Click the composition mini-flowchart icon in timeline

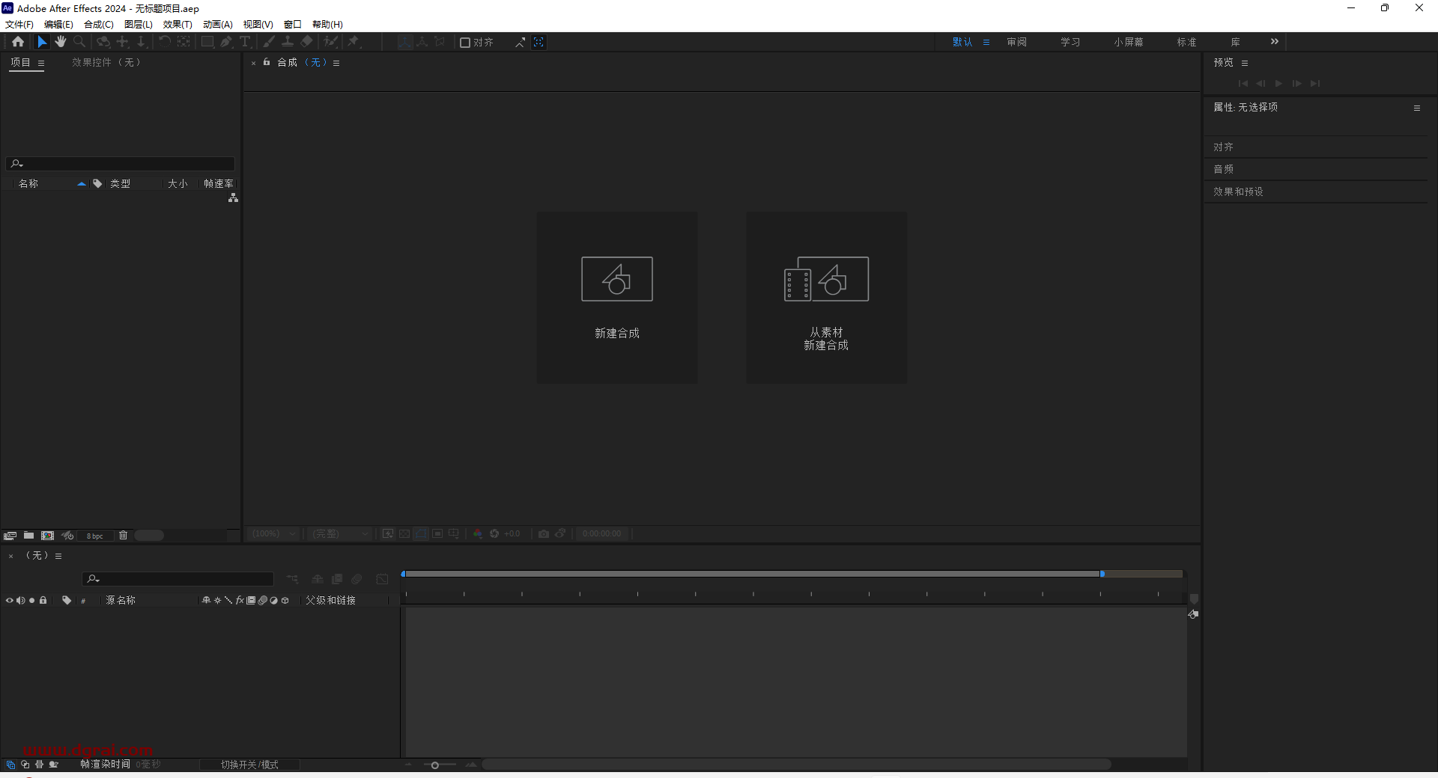click(293, 579)
